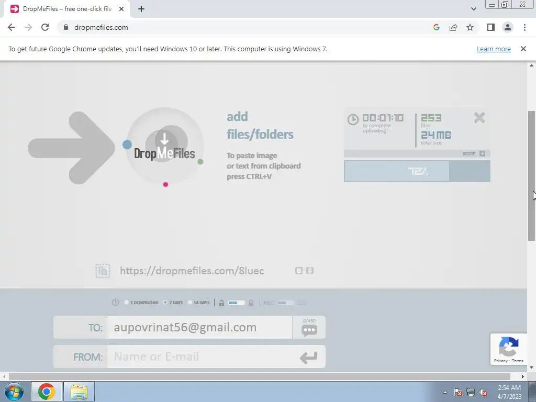This screenshot has width=536, height=402.
Task: Click the horizontal scroll right arrow
Action: [x=523, y=376]
